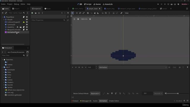This screenshot has height=107, width=190.
Task: Open the Seconds unit dropdown
Action: (158, 94)
